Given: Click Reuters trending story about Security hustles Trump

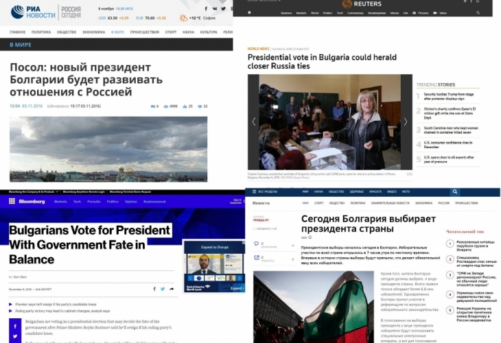Looking at the screenshot, I should pos(449,97).
